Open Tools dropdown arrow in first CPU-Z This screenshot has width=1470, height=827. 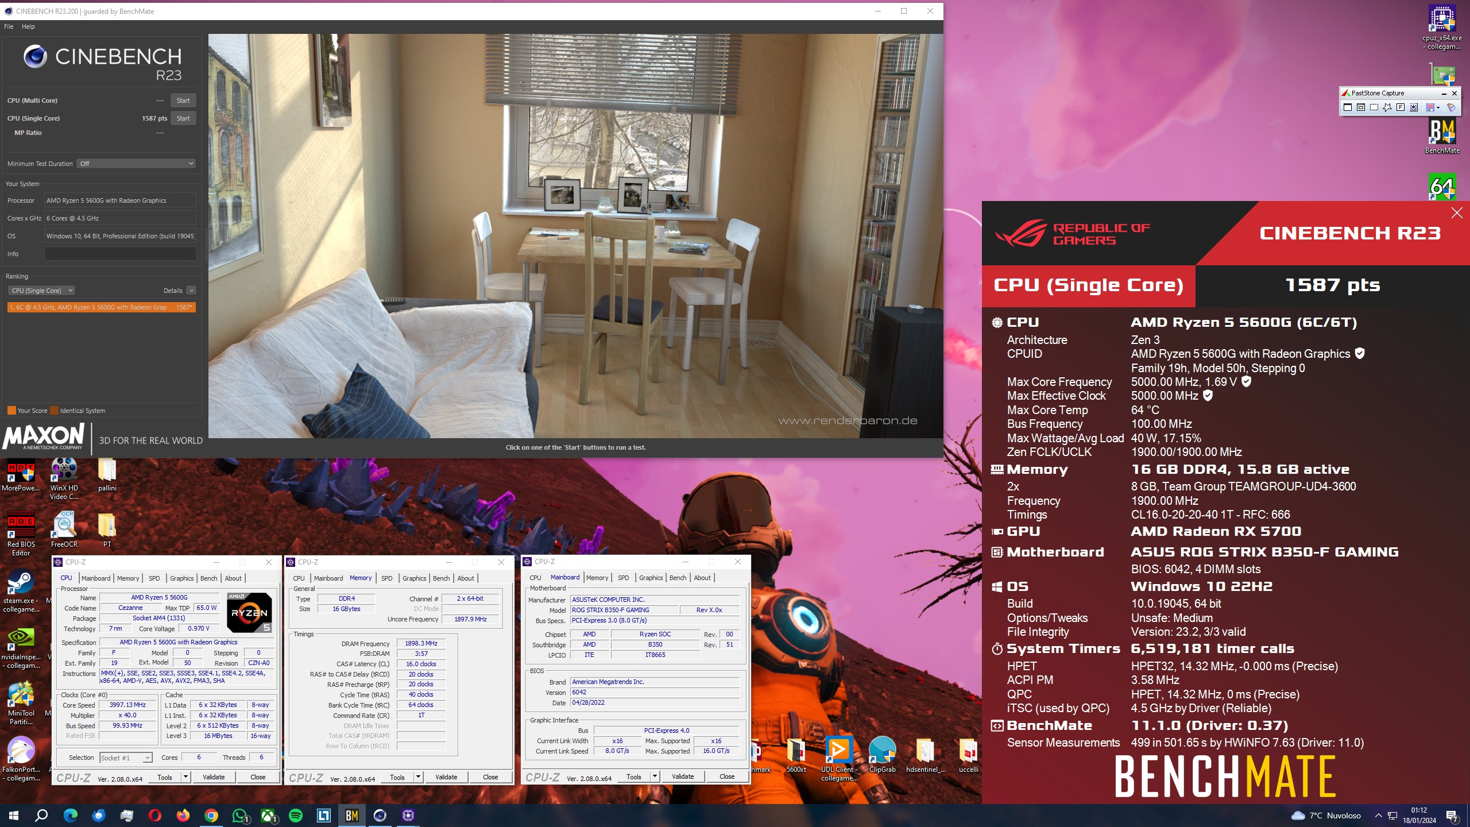click(185, 777)
